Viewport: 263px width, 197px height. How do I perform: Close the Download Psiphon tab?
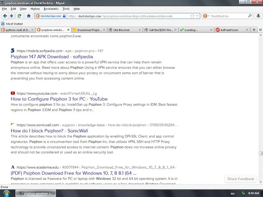104,30
